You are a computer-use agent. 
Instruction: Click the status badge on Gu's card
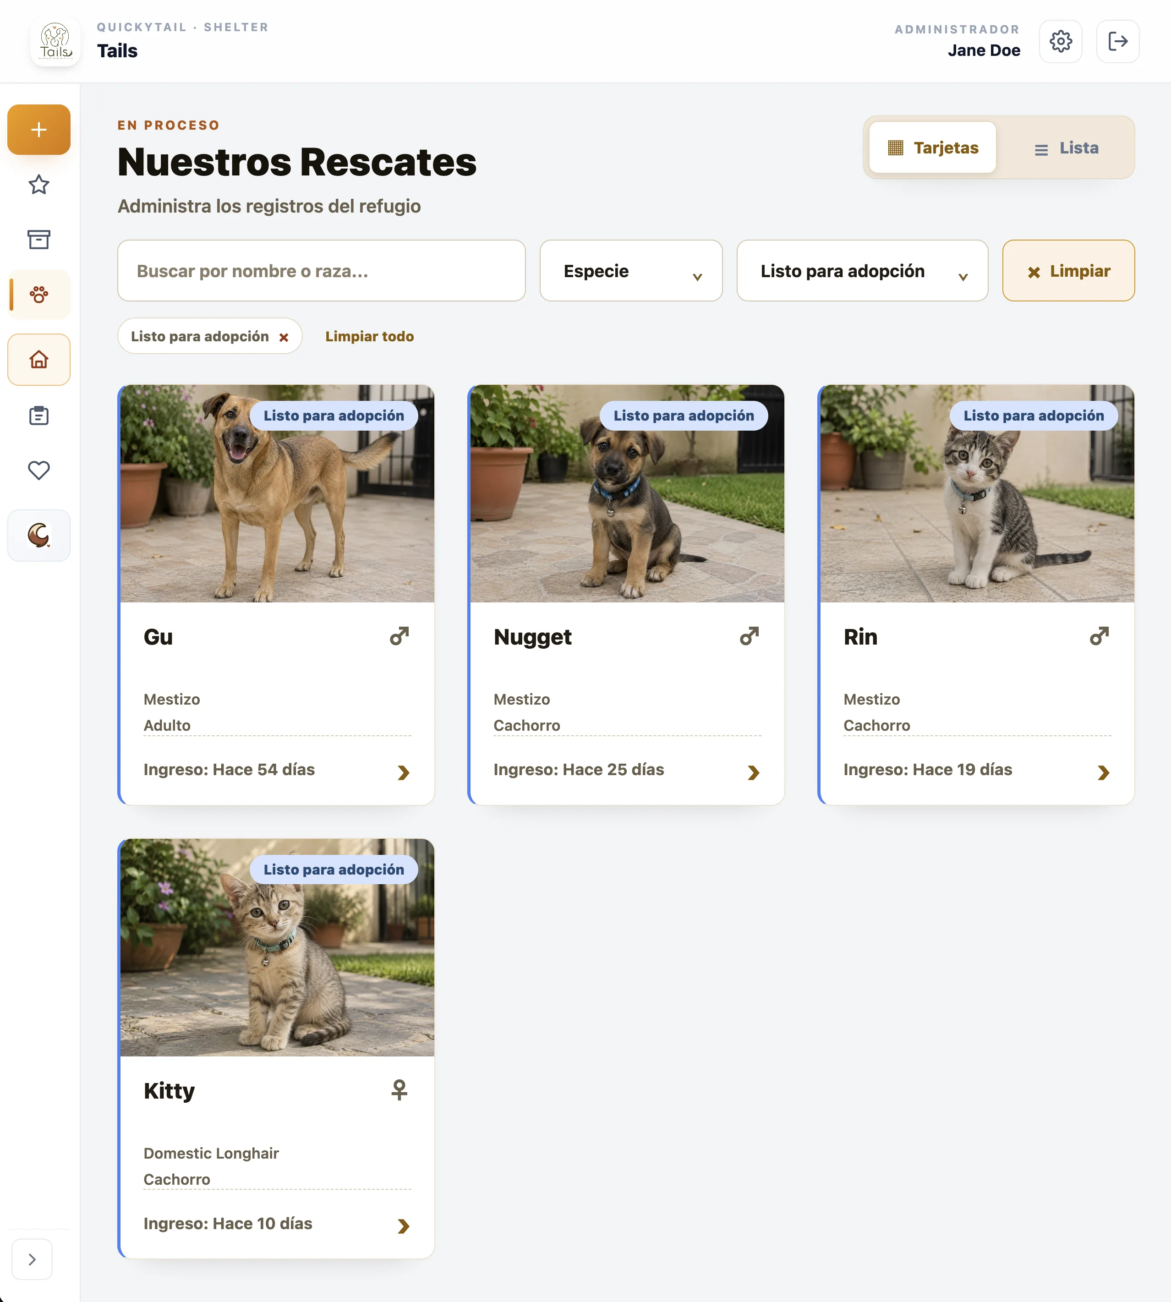(x=333, y=416)
